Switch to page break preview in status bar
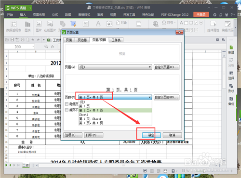 point(159,171)
